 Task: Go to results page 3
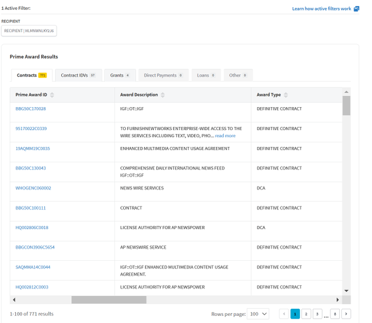(x=317, y=314)
